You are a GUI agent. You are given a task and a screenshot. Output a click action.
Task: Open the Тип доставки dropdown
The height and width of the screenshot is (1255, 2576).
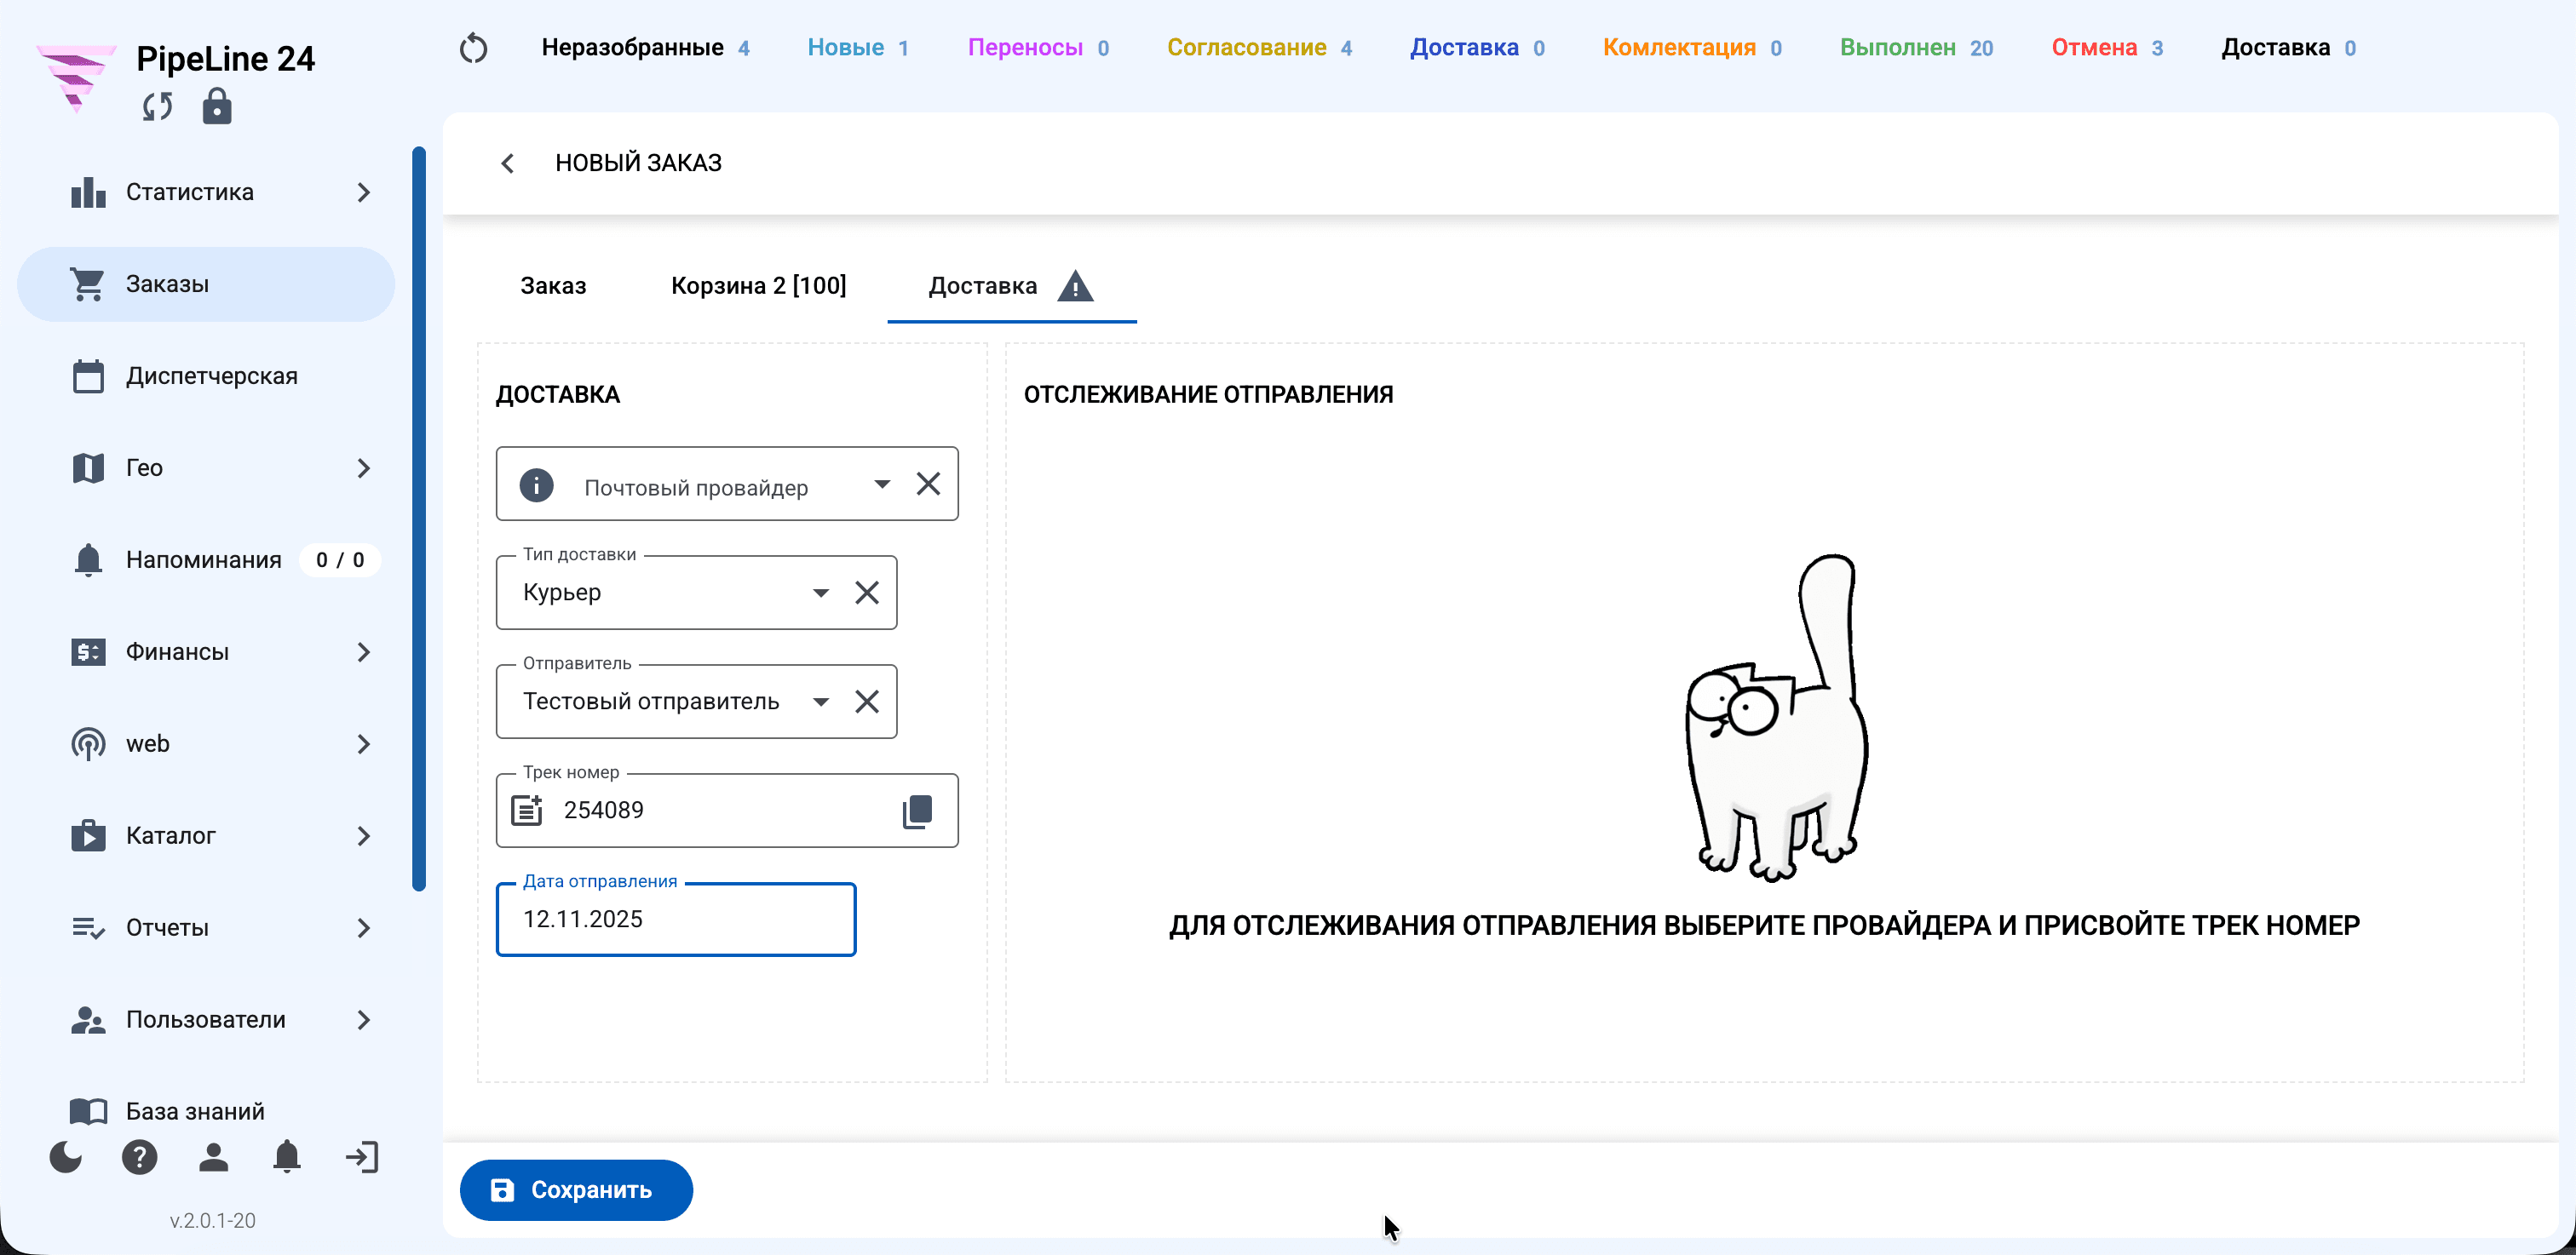(821, 593)
